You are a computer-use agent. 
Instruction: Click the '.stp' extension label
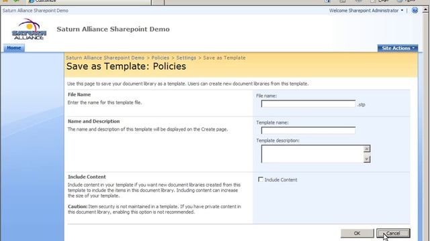click(x=361, y=104)
